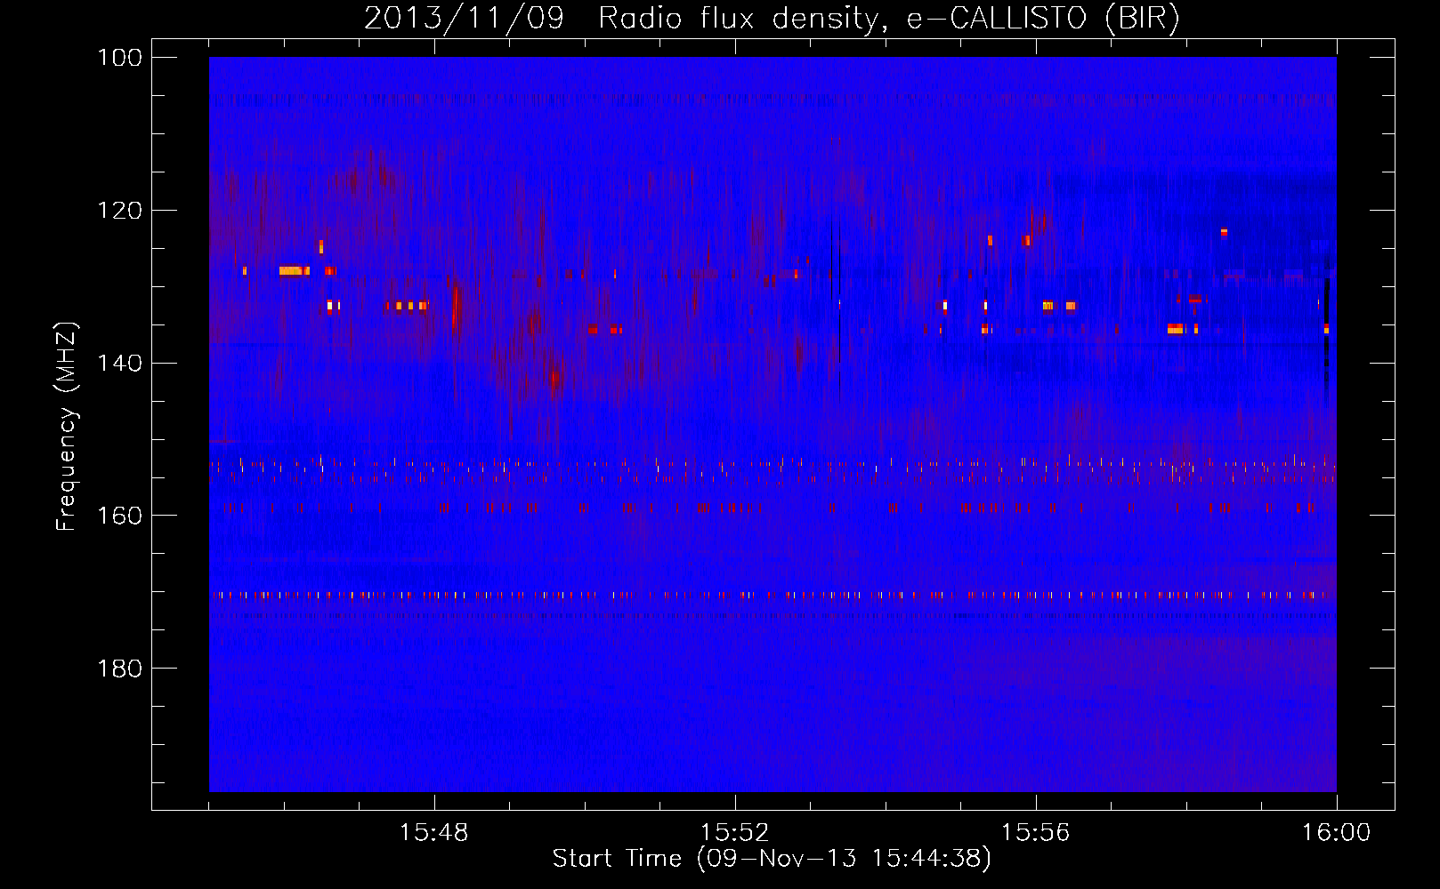Click the date '2013/11/09' in the title

point(464,19)
